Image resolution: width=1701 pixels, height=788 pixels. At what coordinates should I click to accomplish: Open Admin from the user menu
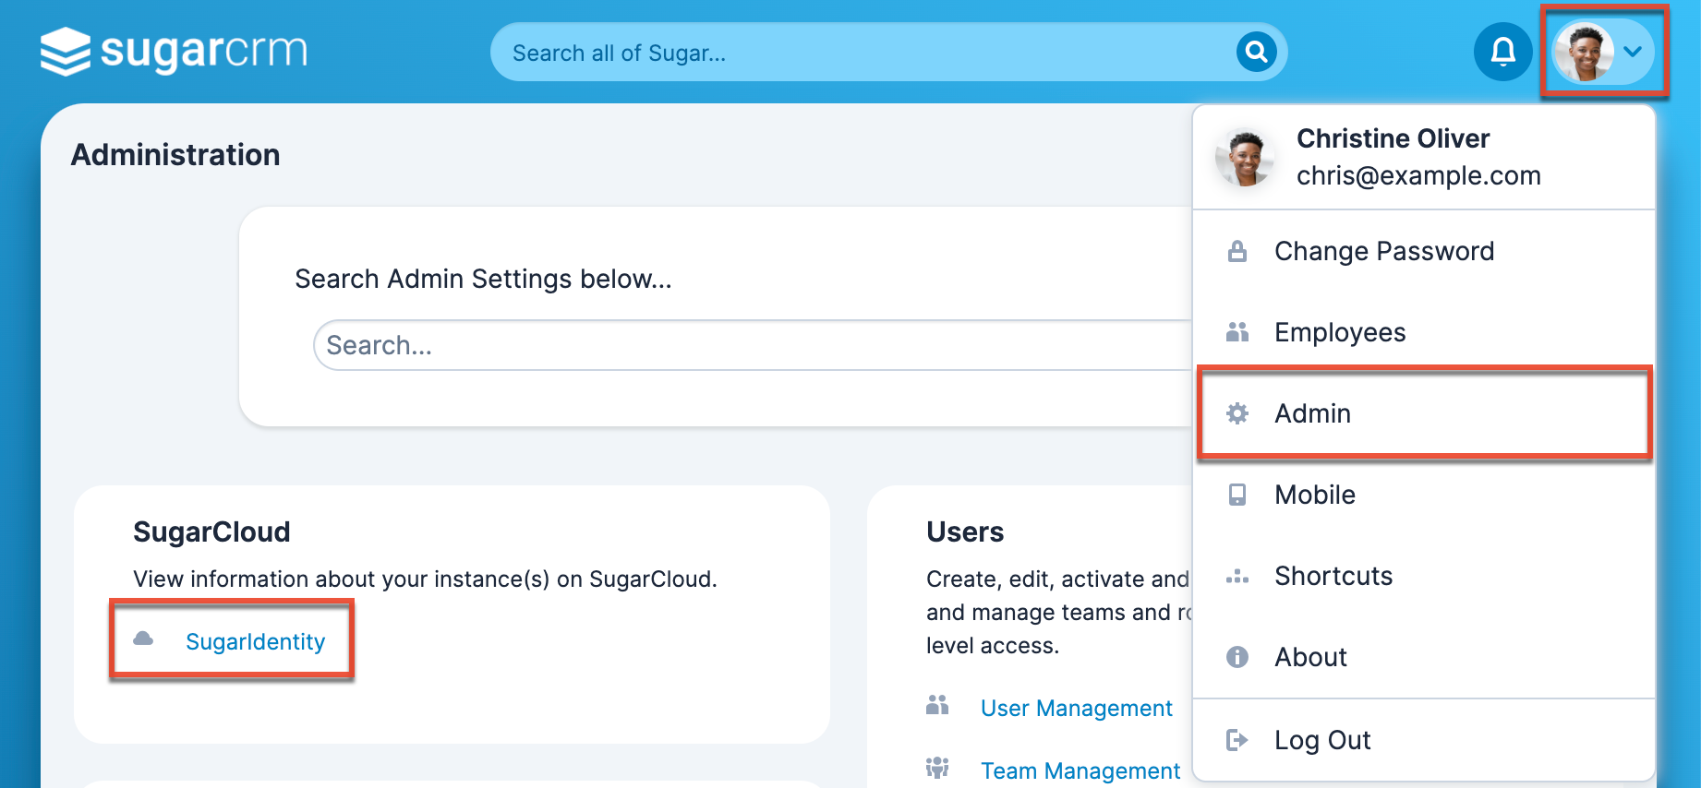1424,413
